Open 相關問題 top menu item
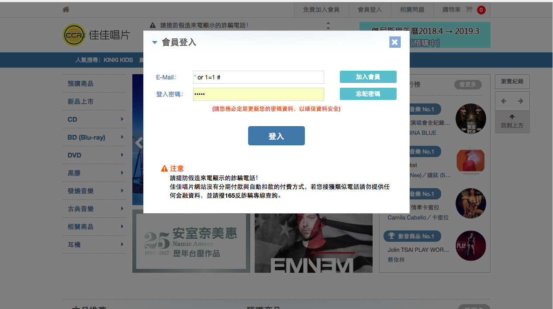553x309 pixels. pyautogui.click(x=412, y=10)
